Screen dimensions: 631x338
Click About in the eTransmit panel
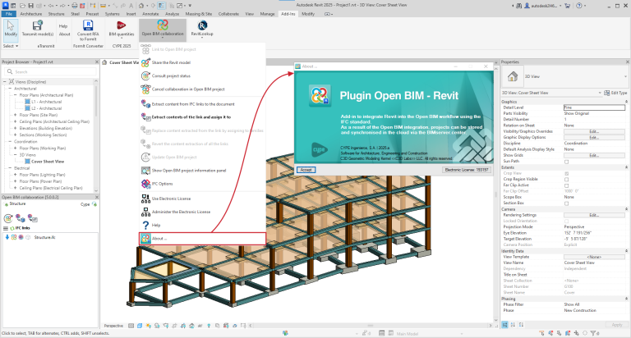[x=64, y=34]
